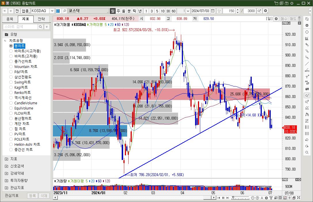Open the KOSDAQ symbol dropdown arrow
The width and height of the screenshot is (313, 202).
click(52, 11)
